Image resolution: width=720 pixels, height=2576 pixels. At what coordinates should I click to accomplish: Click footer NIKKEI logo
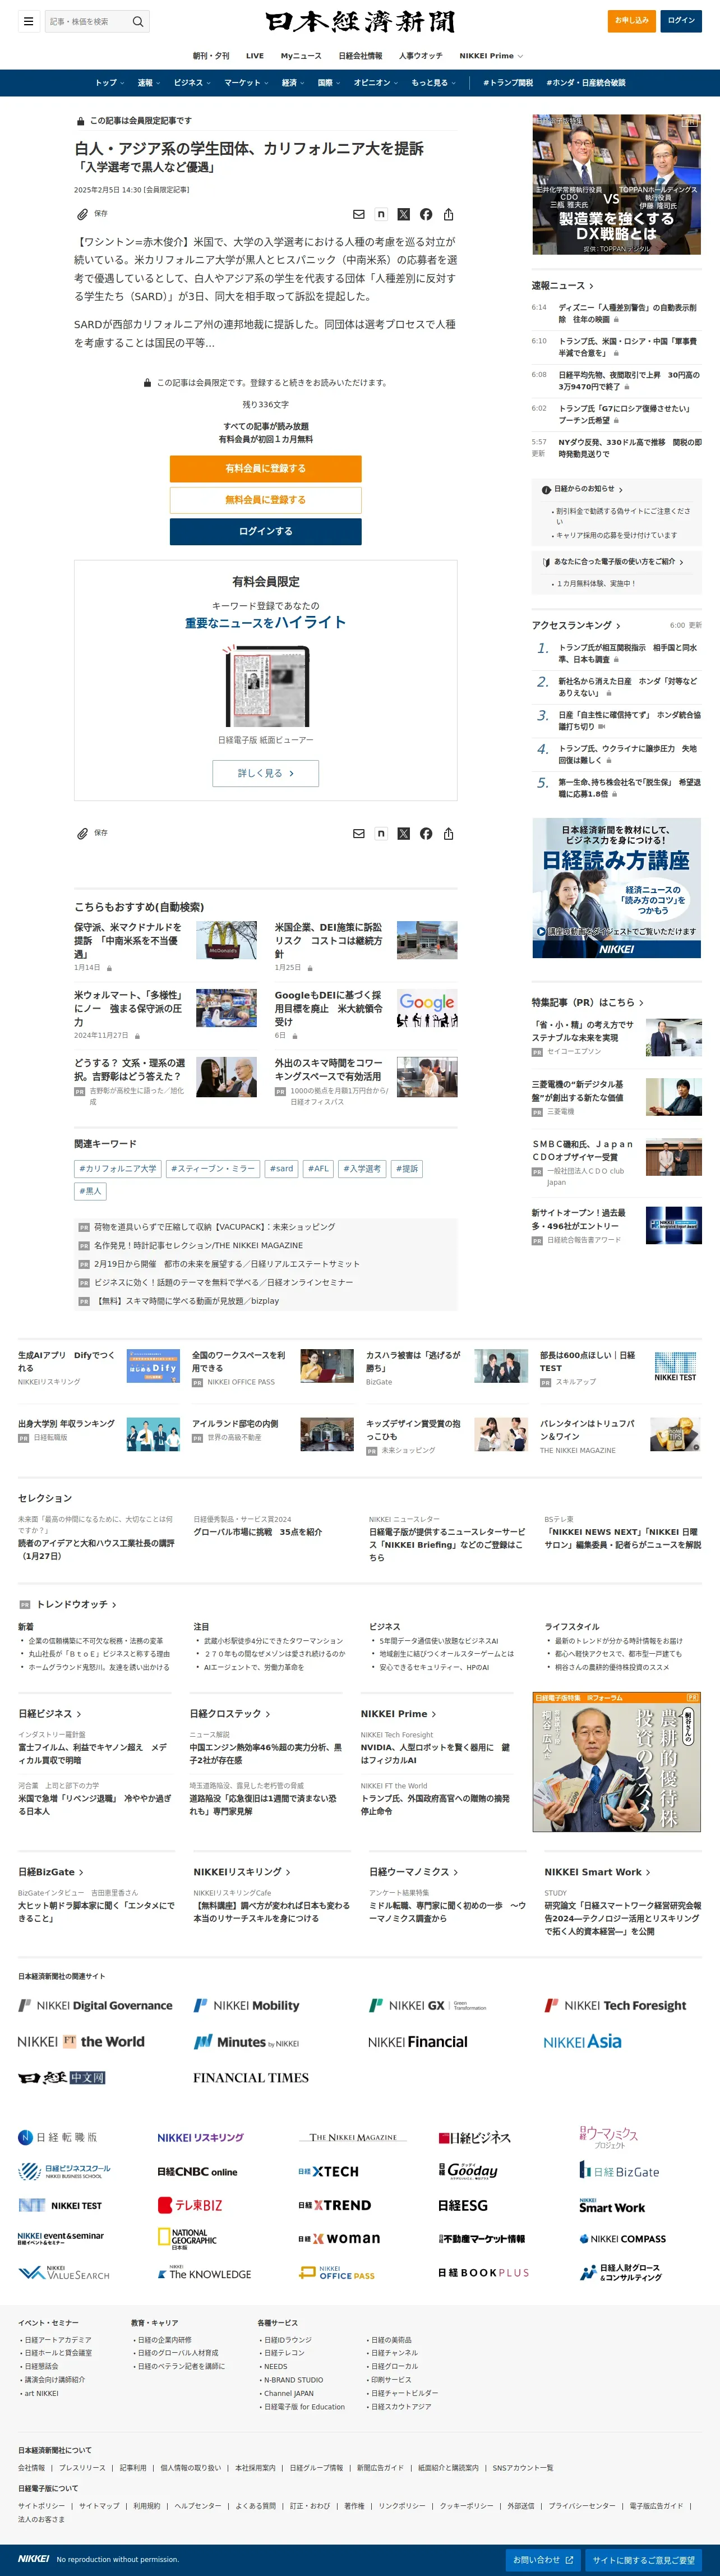[33, 2559]
